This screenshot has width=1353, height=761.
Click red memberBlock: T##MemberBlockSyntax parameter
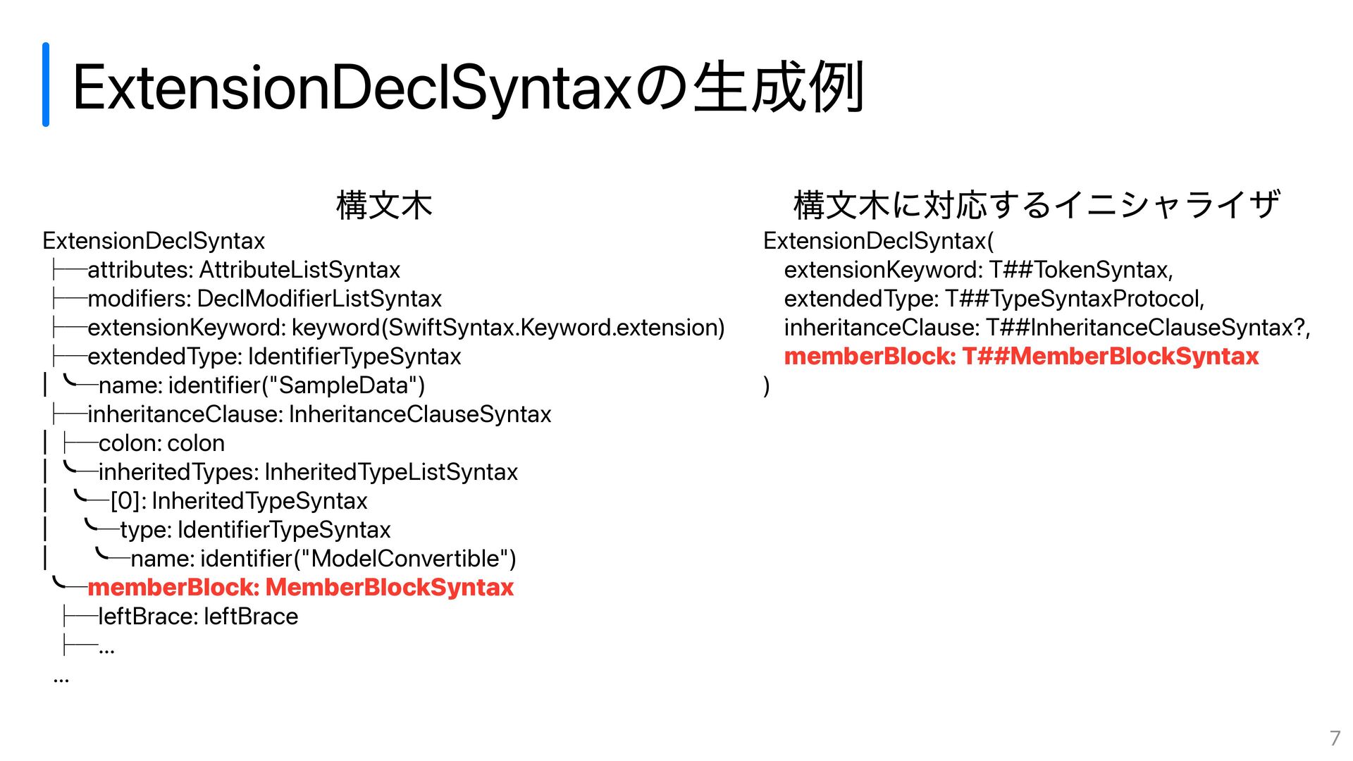[1021, 357]
